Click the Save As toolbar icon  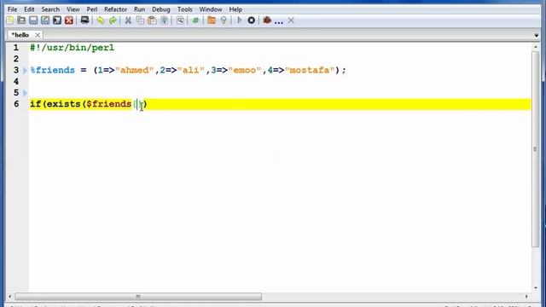click(x=45, y=20)
